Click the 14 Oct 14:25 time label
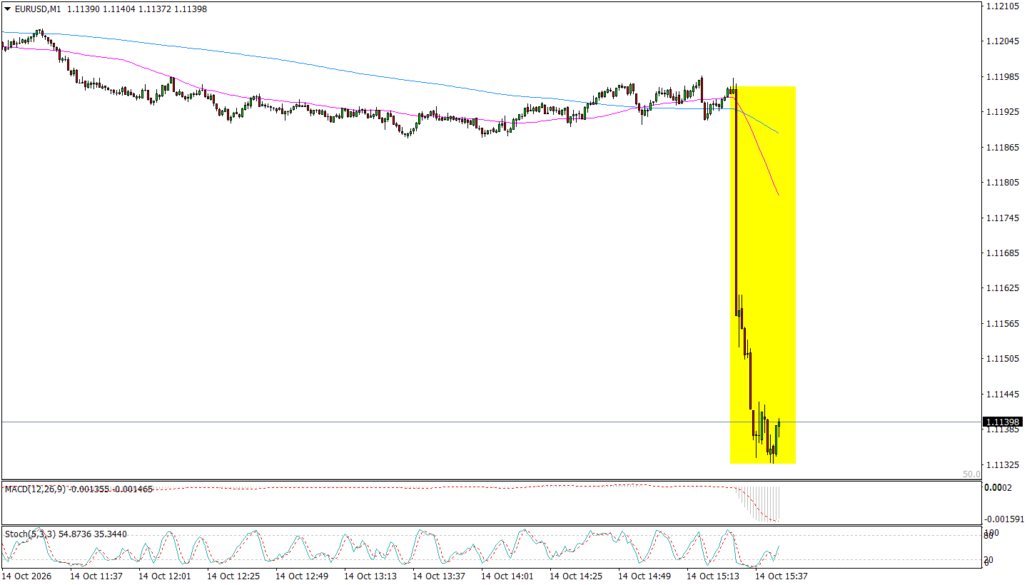The height and width of the screenshot is (585, 1027). pyautogui.click(x=577, y=576)
